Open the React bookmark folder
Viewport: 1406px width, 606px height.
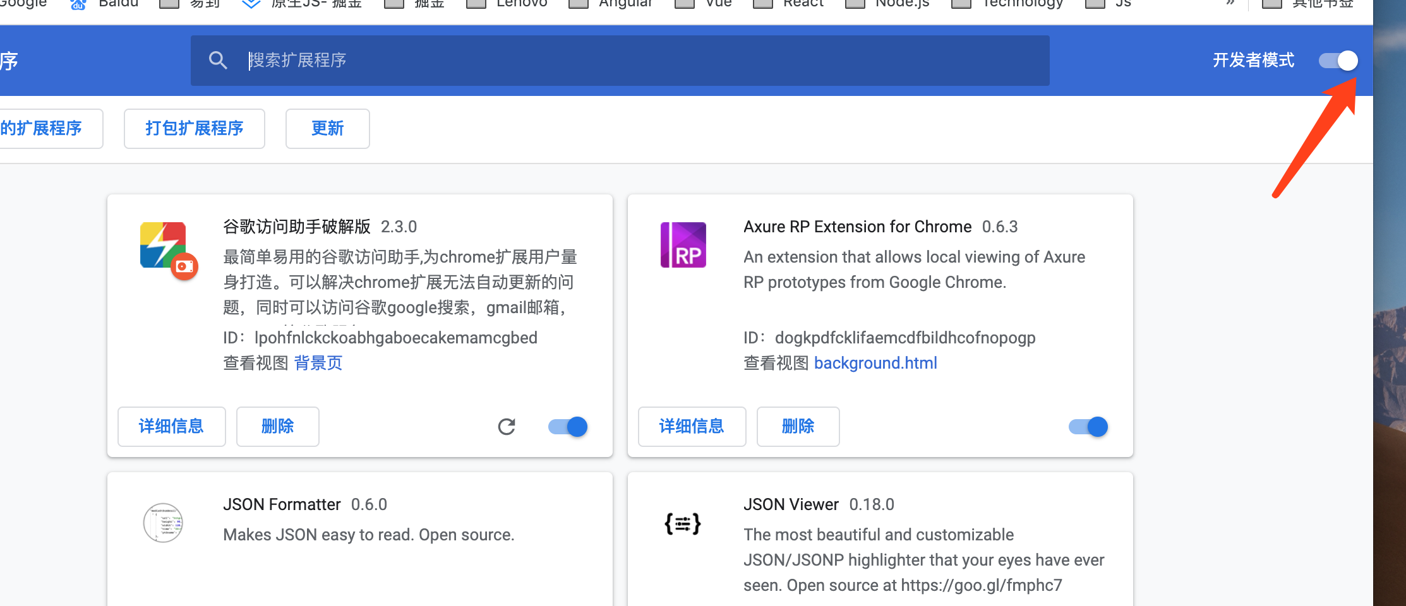789,4
